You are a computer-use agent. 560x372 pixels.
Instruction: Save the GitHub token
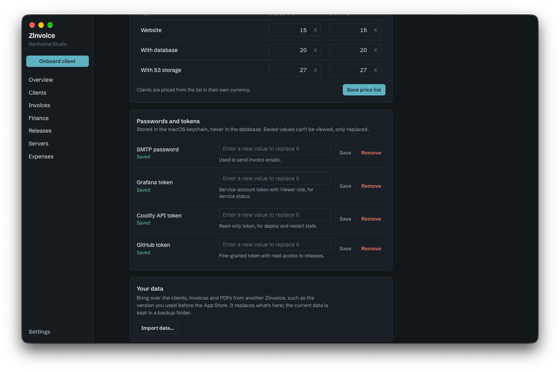(345, 248)
